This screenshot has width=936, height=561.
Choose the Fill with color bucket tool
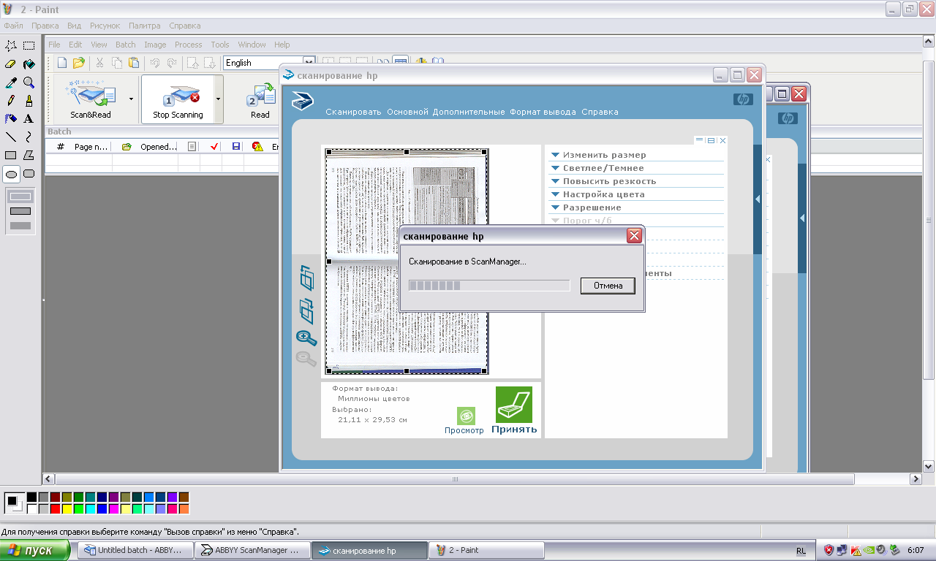pos(29,64)
